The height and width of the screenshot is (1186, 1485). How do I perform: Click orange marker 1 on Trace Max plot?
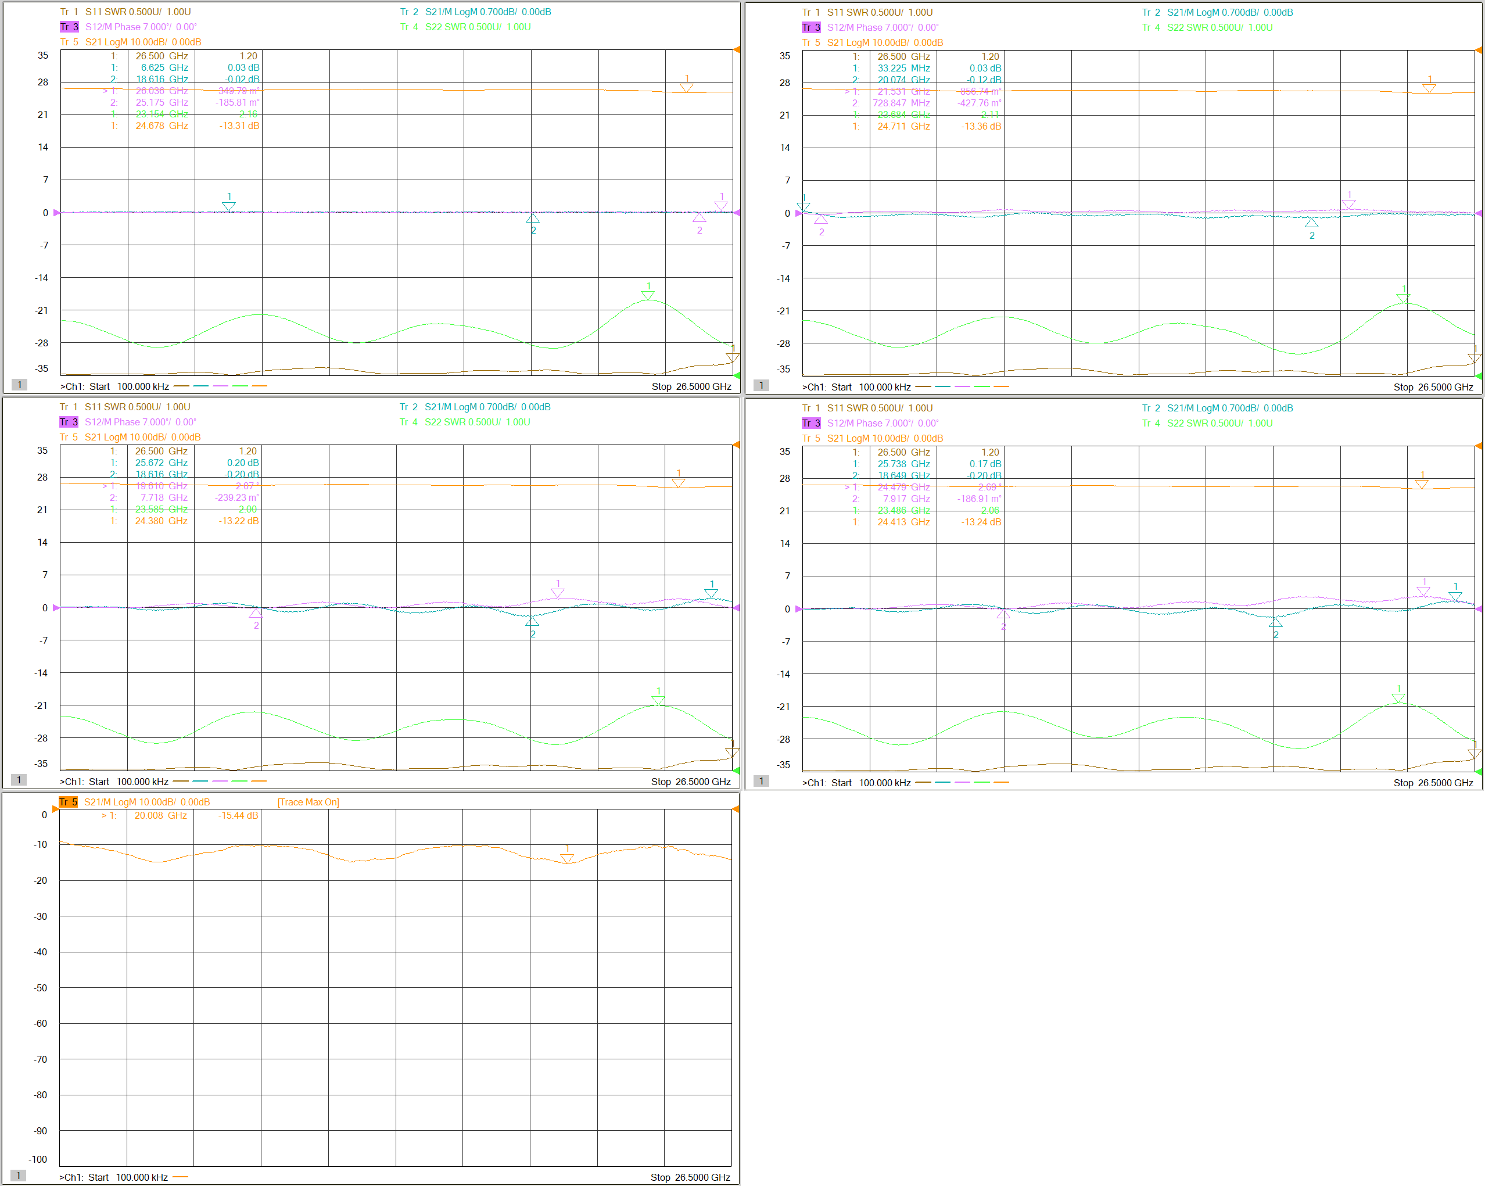(567, 858)
